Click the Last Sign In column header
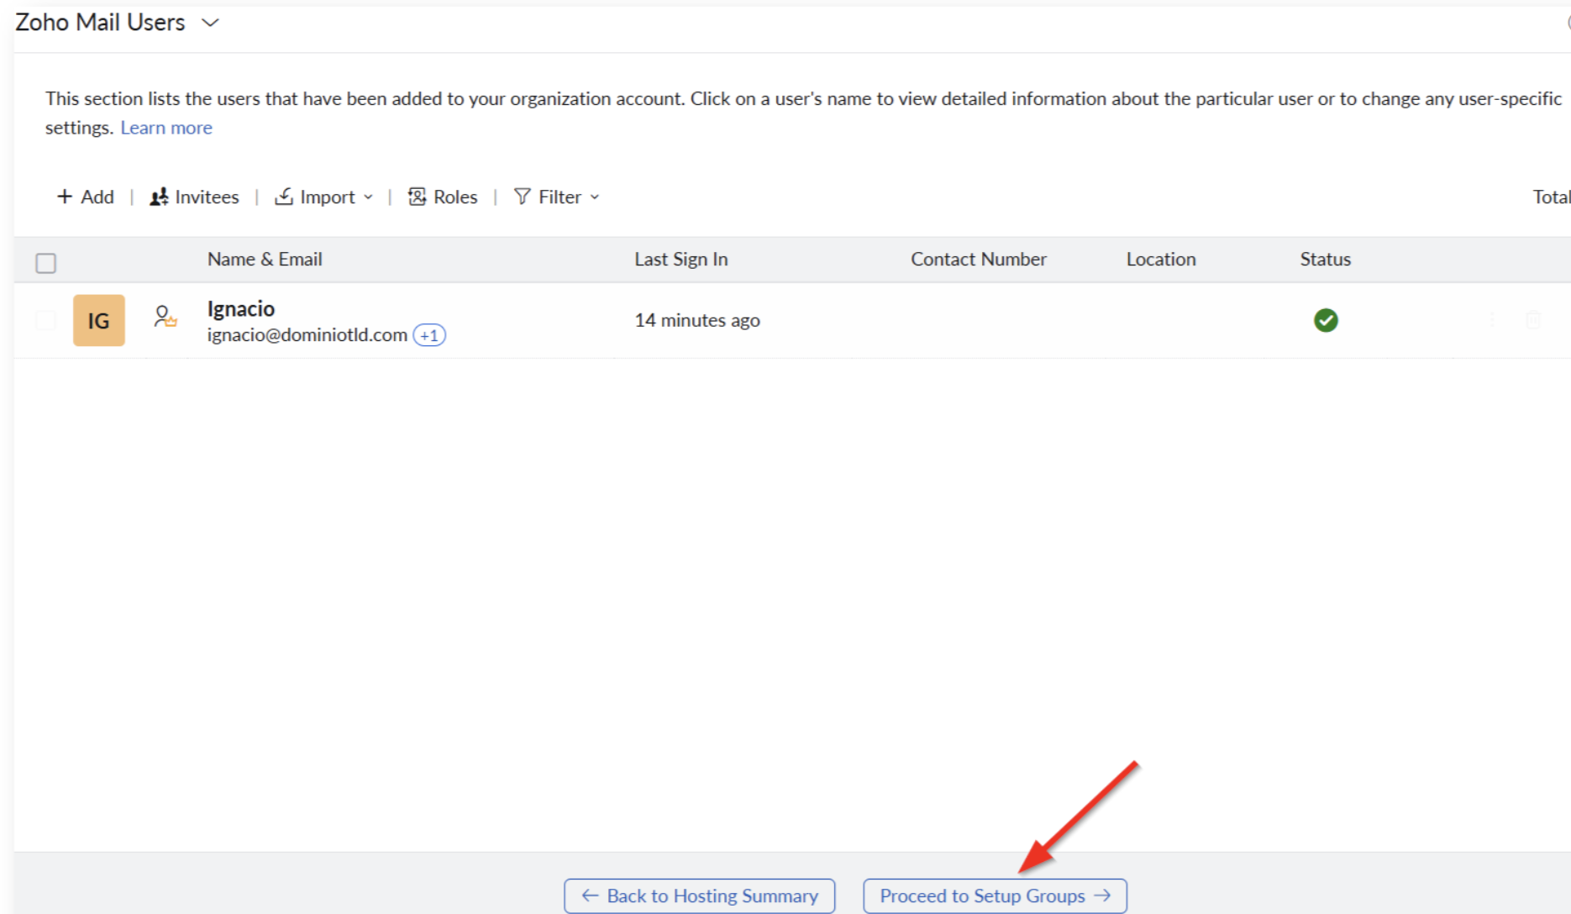 680,260
